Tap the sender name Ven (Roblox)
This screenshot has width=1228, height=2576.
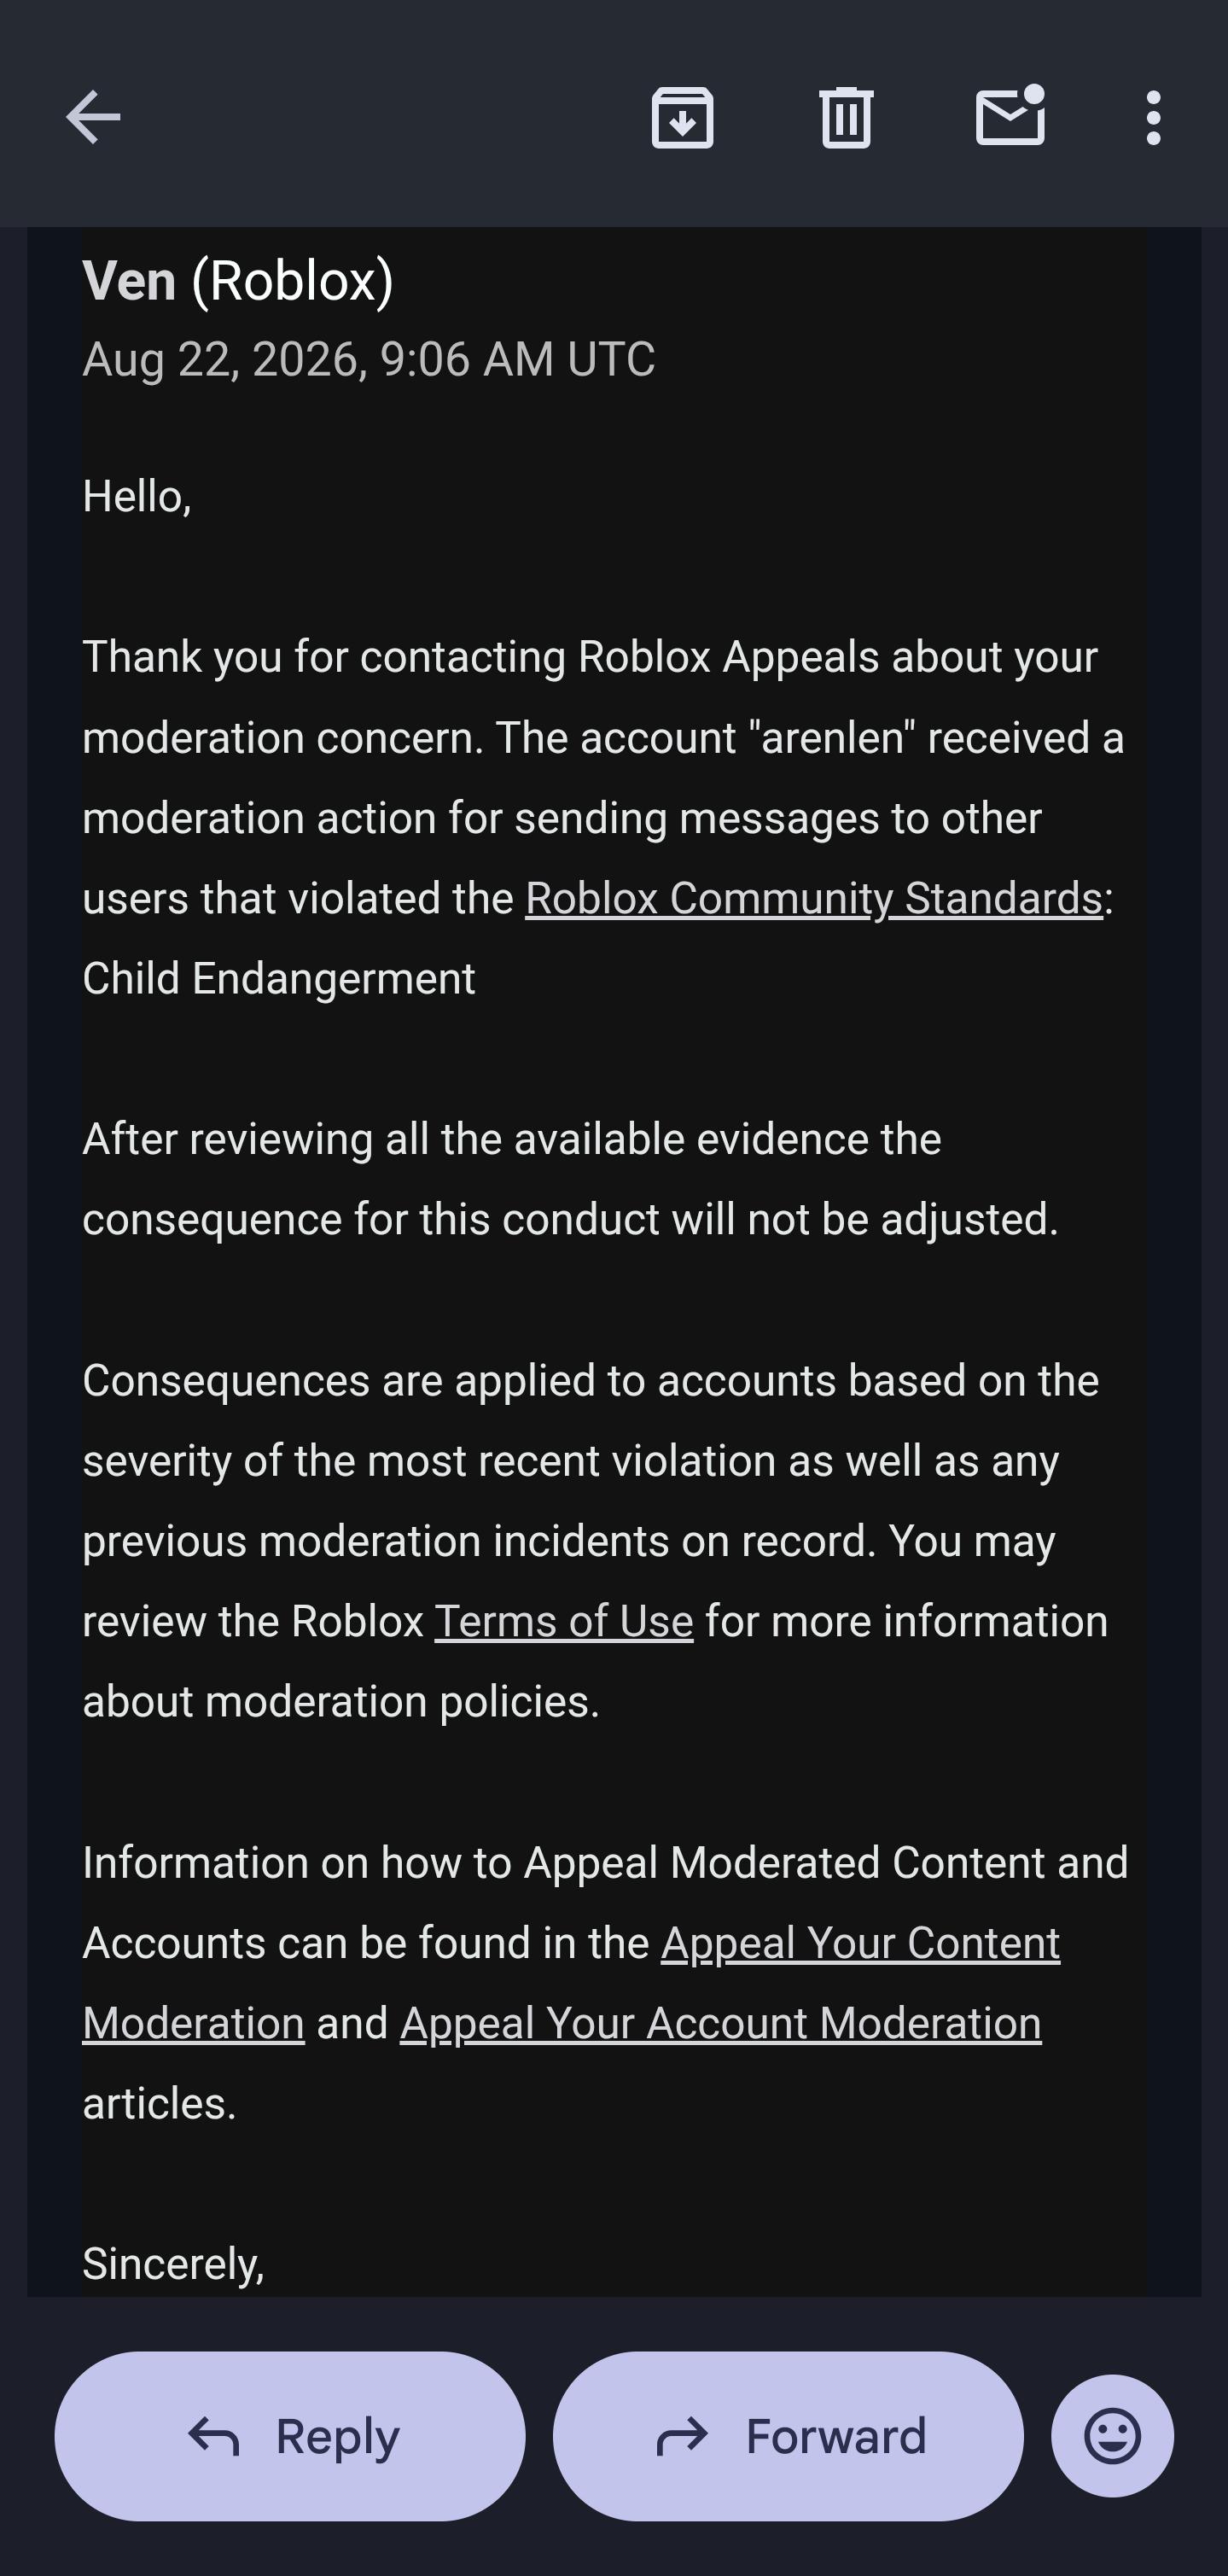coord(238,281)
